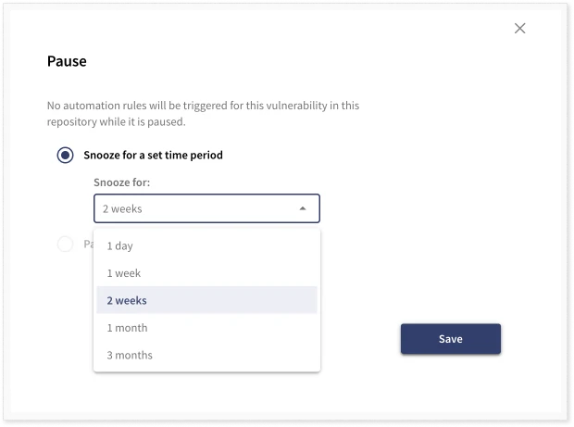Select the unselected radio button below the combo box
Viewport: 574px width, 427px height.
tap(65, 244)
